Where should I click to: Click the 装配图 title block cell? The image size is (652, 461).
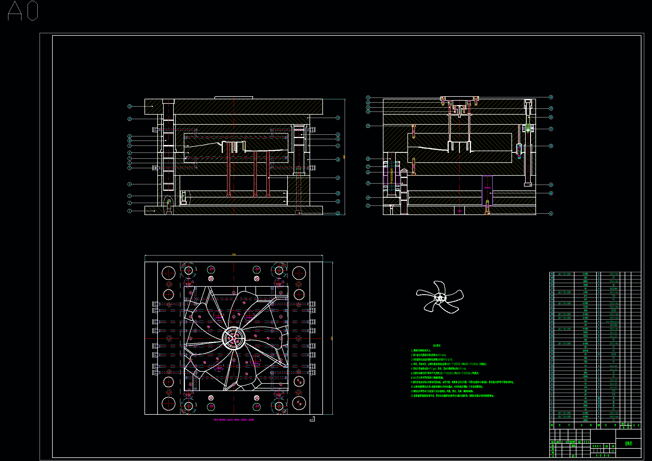point(628,443)
